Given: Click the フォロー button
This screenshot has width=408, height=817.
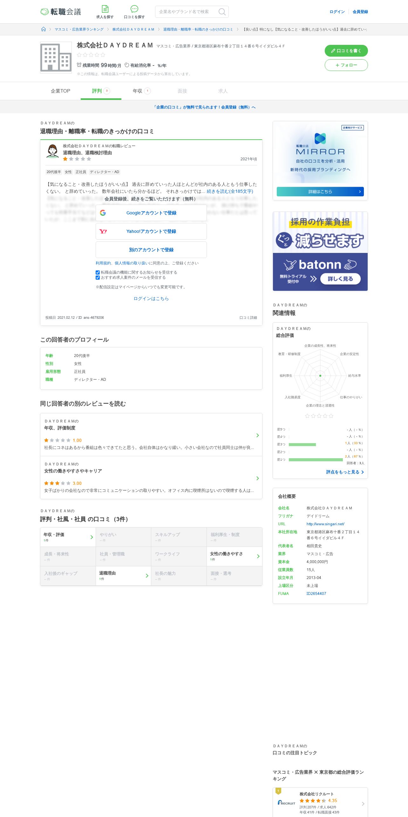Looking at the screenshot, I should (346, 65).
